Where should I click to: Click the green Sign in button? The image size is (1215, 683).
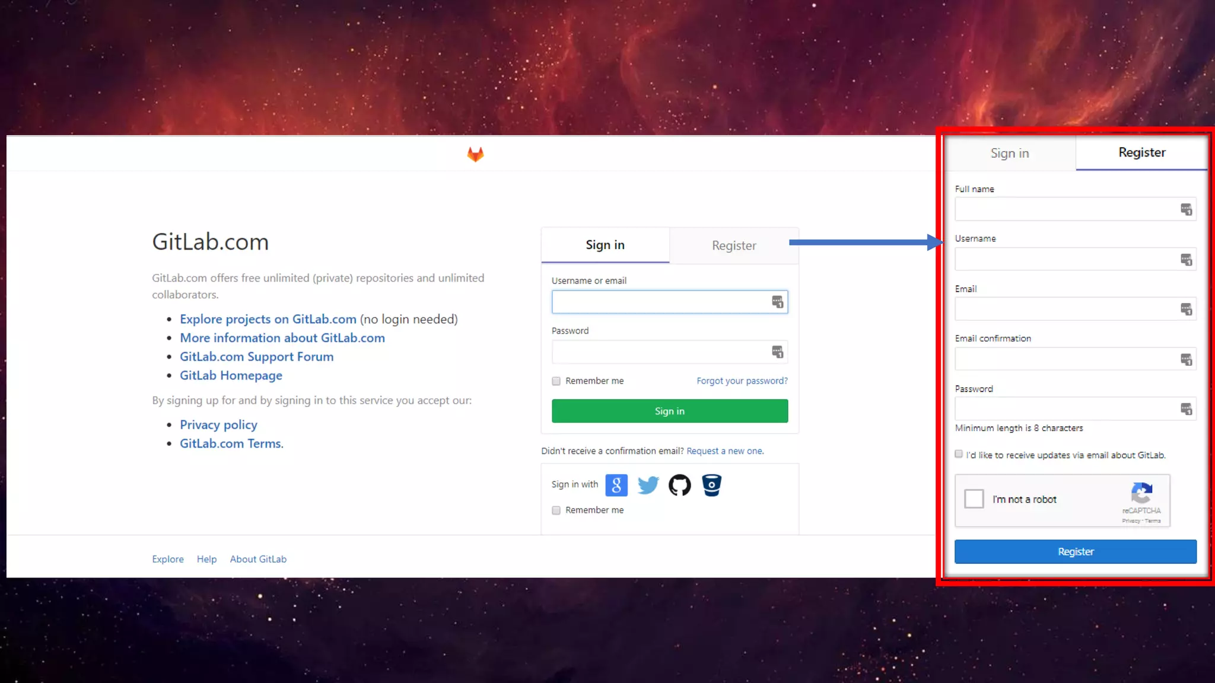click(x=670, y=411)
